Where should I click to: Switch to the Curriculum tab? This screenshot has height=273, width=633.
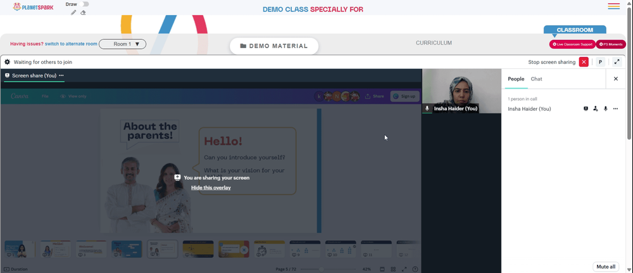point(434,43)
